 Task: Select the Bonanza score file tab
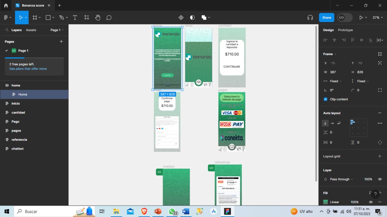(33, 5)
